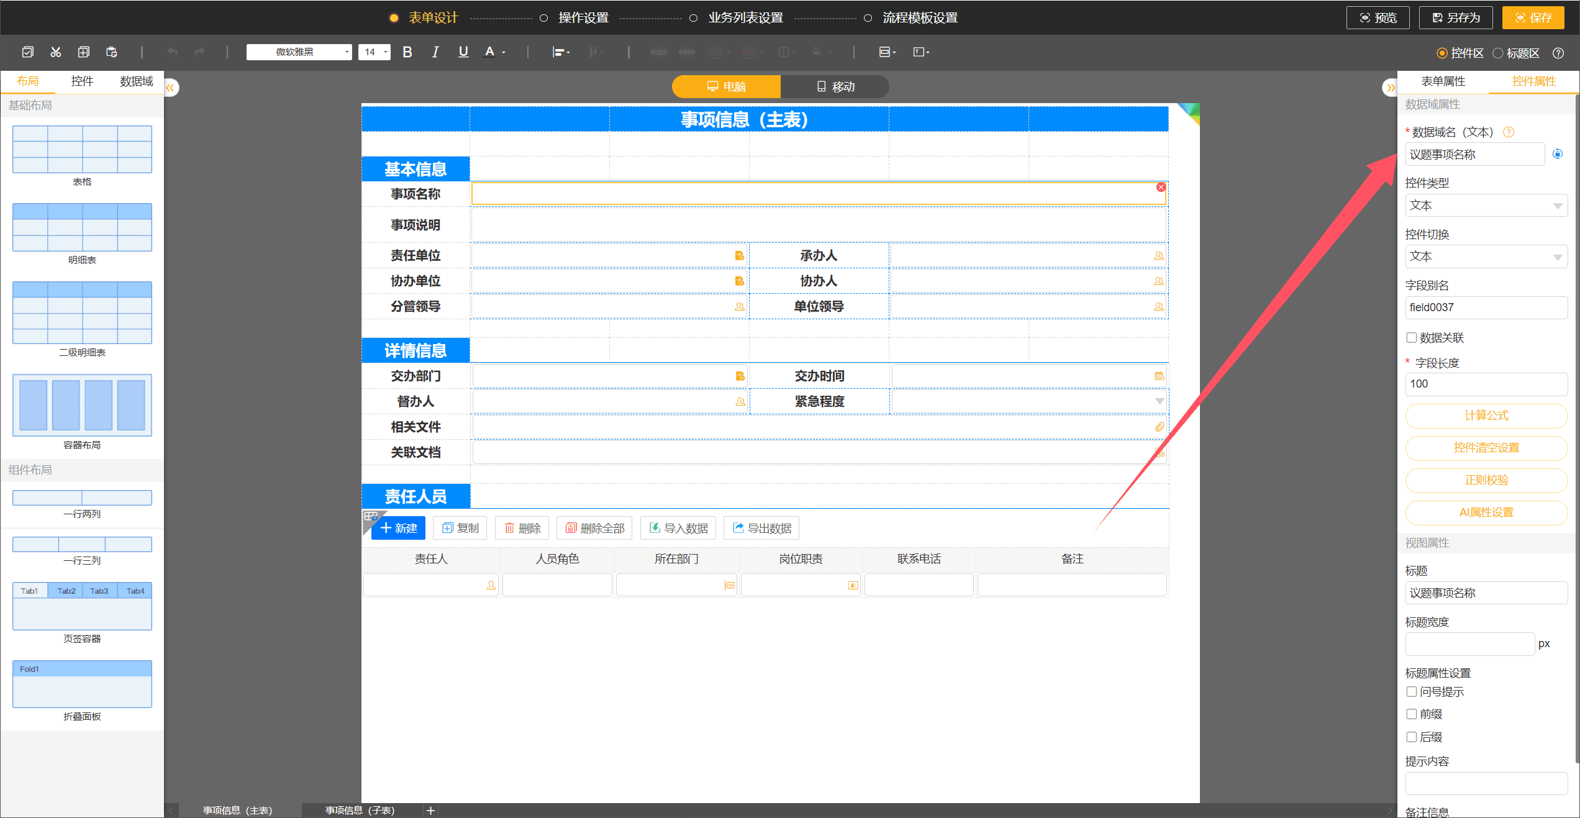Click the department picker icon in 协办单位 field
This screenshot has width=1580, height=818.
pos(739,281)
